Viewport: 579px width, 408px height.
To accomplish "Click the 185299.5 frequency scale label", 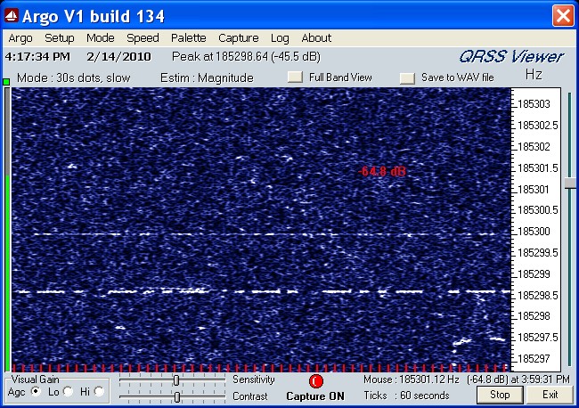I will pos(538,253).
